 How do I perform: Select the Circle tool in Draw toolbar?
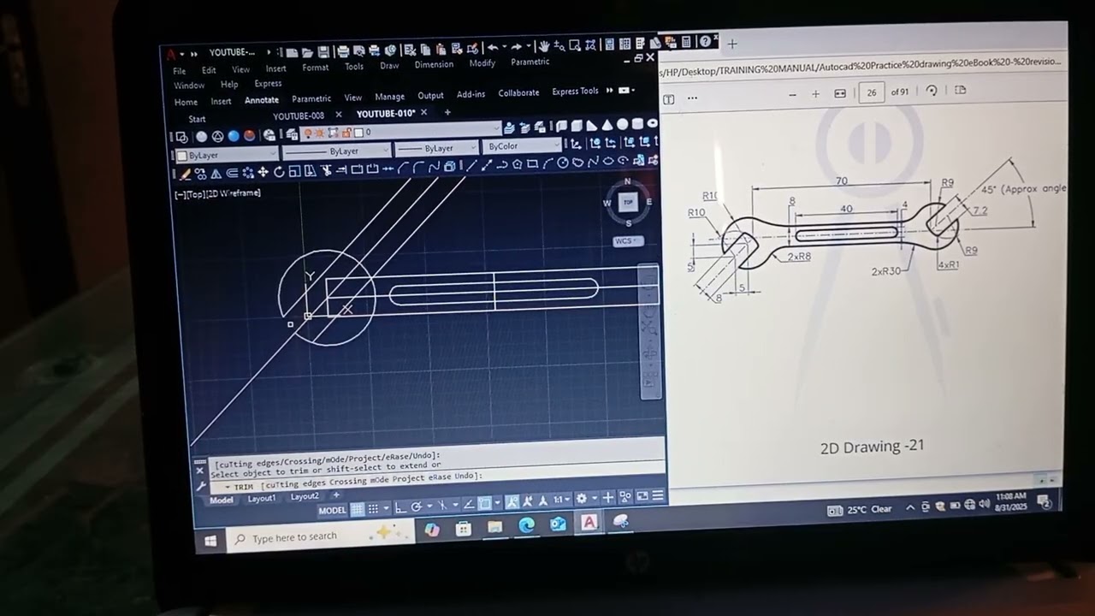click(x=563, y=163)
